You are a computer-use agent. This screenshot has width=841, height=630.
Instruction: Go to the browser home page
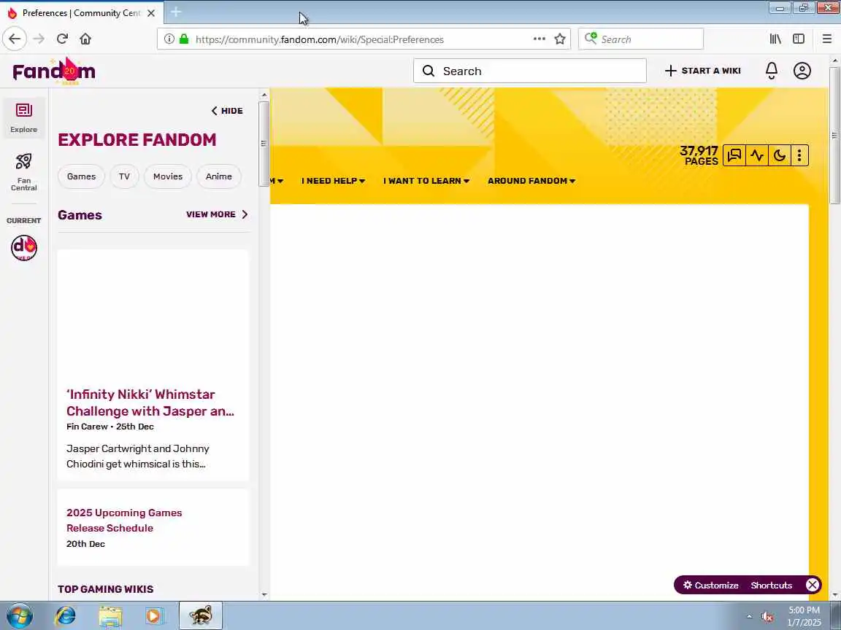(x=85, y=39)
